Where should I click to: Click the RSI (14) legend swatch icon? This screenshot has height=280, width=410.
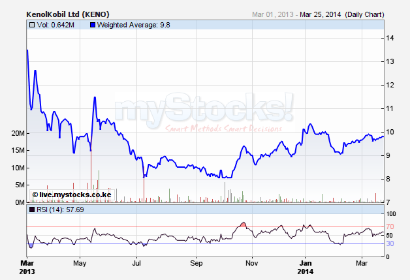coord(32,210)
